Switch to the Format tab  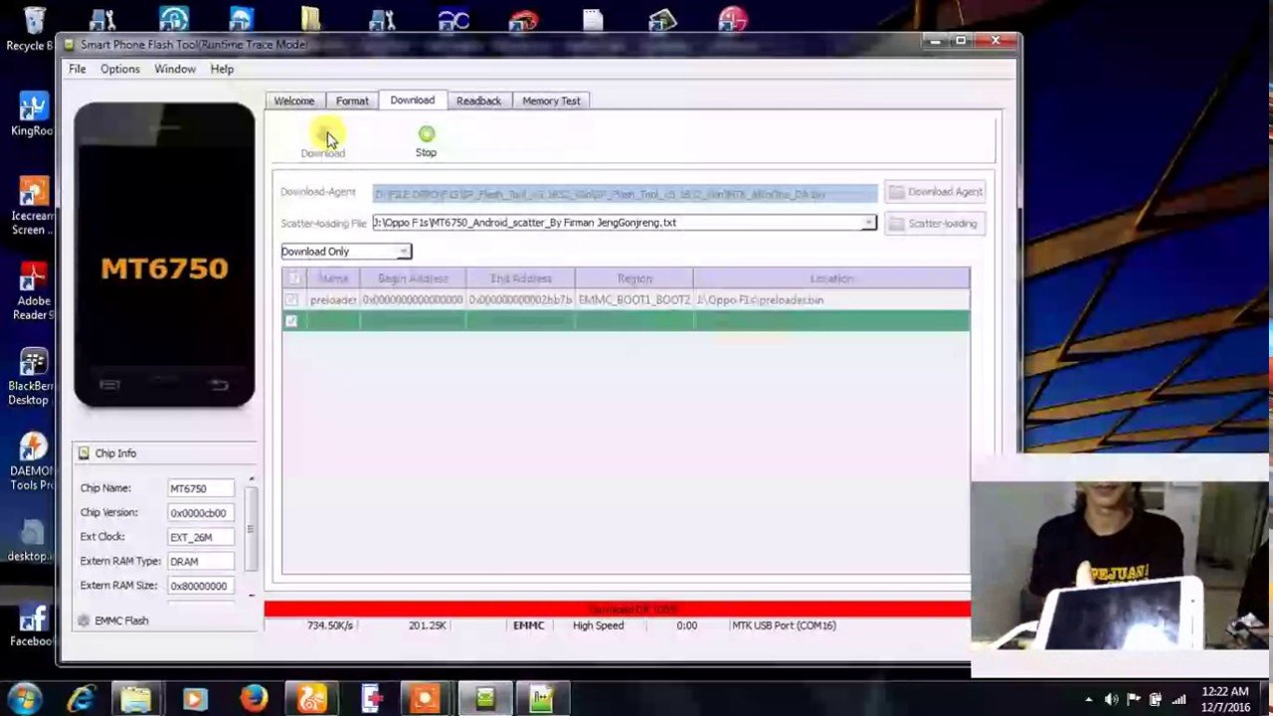[x=352, y=100]
